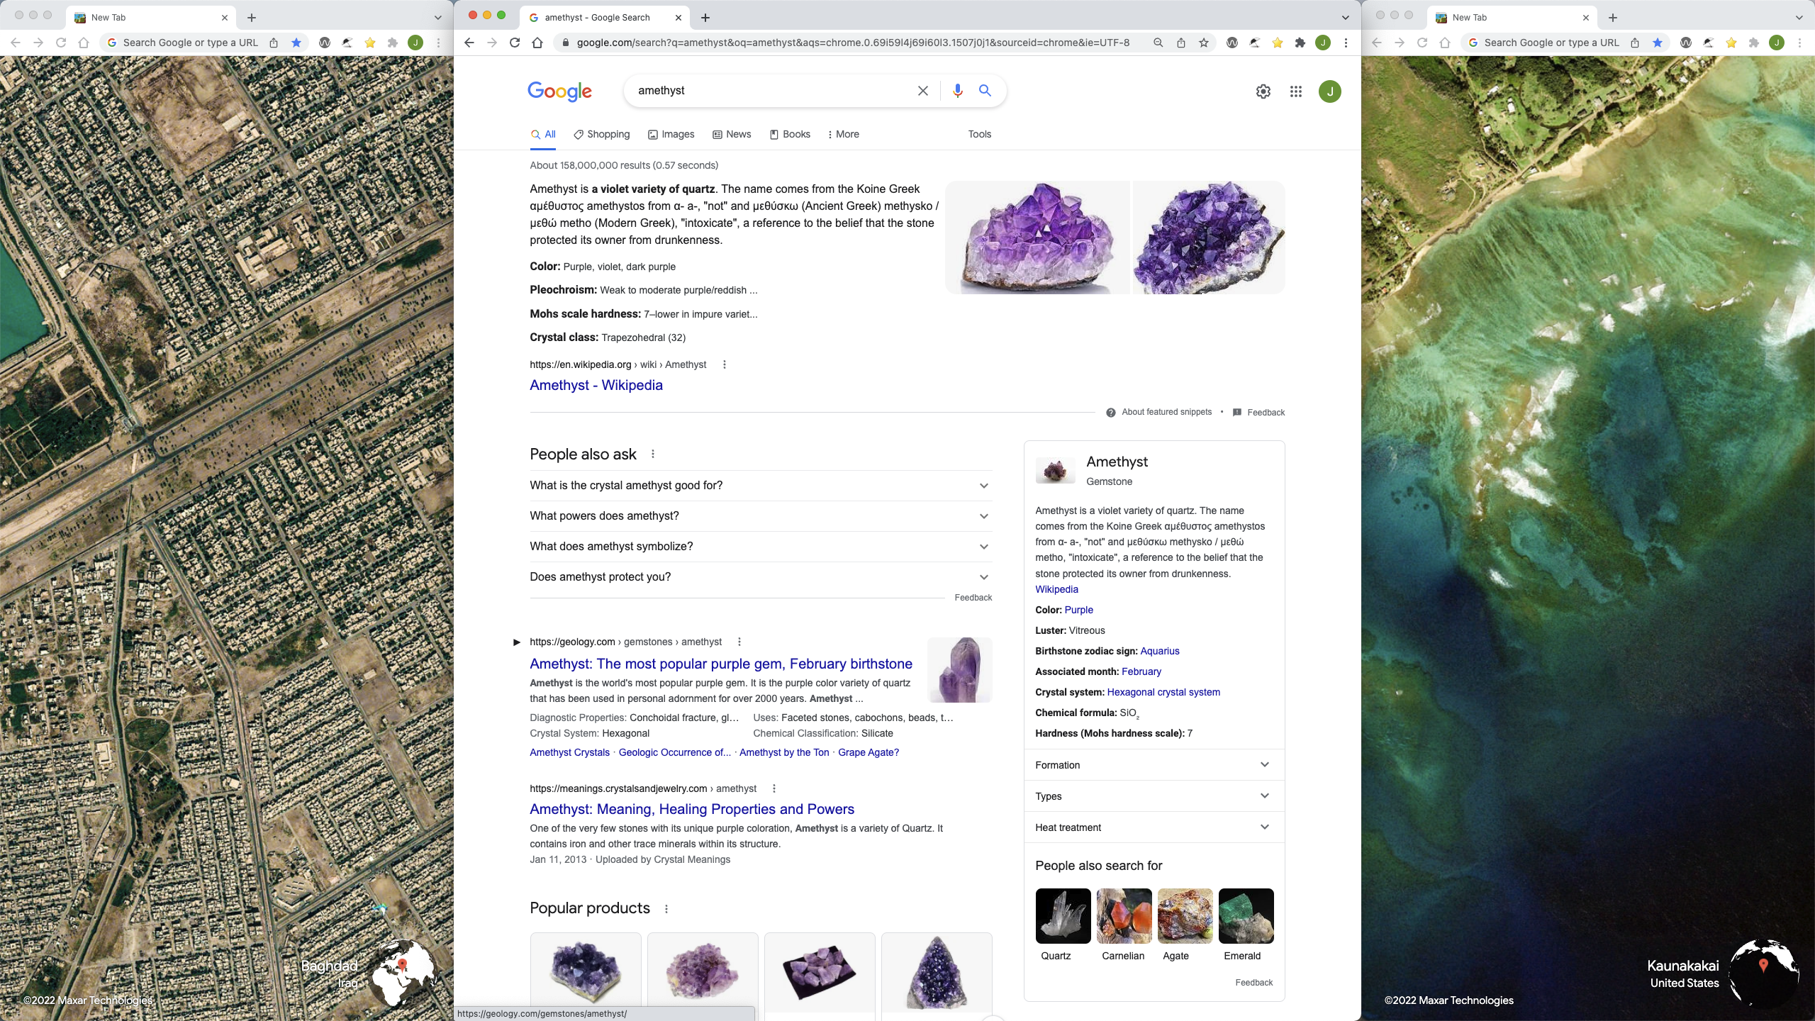
Task: Click the home button in the middle window
Action: pos(537,43)
